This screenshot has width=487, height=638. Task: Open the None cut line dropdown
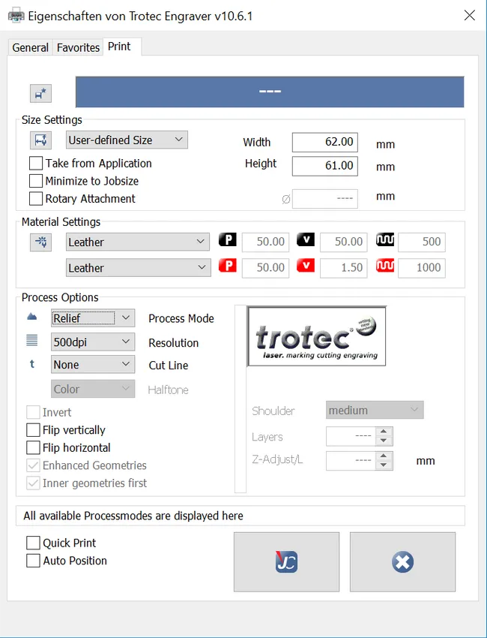pos(93,365)
